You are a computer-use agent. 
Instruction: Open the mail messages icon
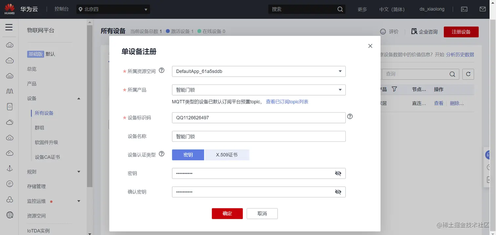point(483,9)
